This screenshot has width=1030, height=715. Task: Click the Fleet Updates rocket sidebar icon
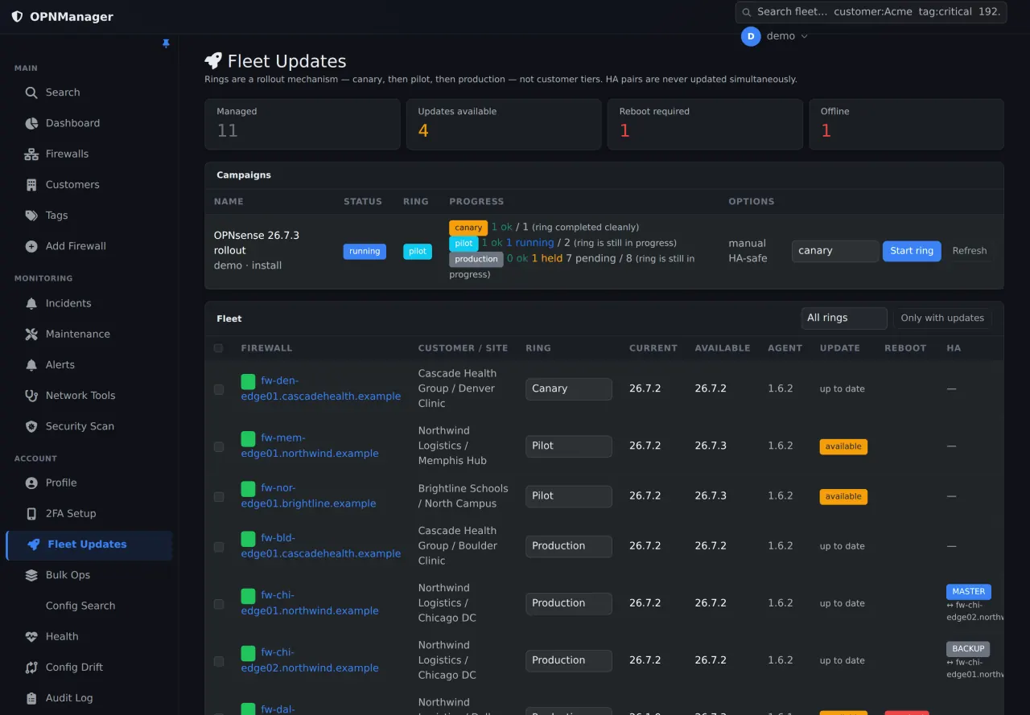[33, 544]
